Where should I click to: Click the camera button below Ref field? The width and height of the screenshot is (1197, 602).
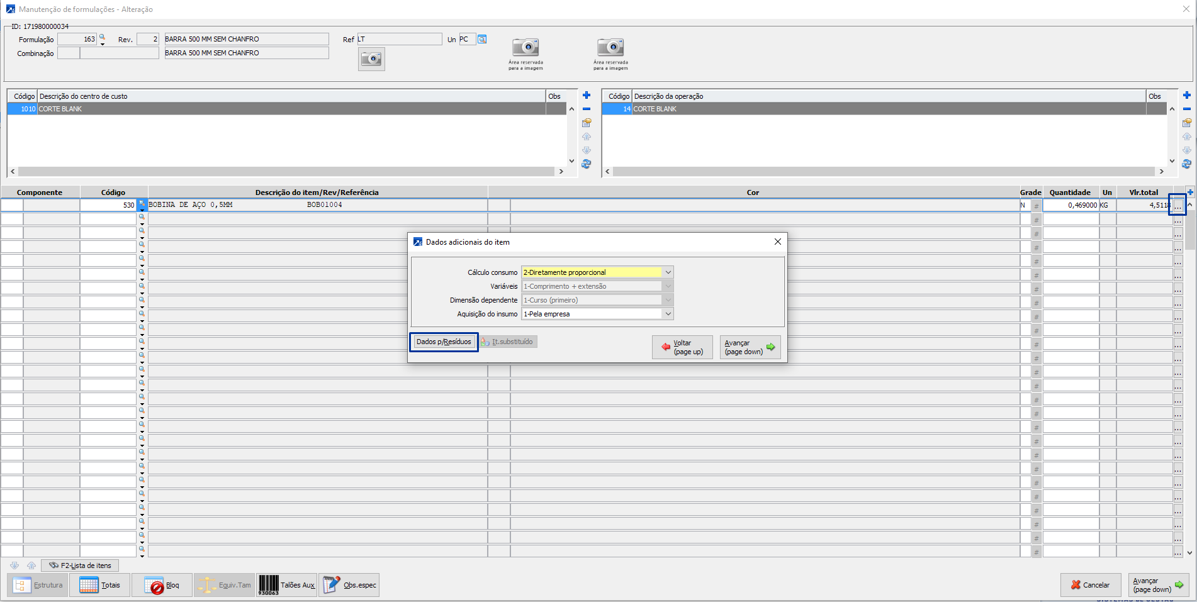click(x=371, y=59)
